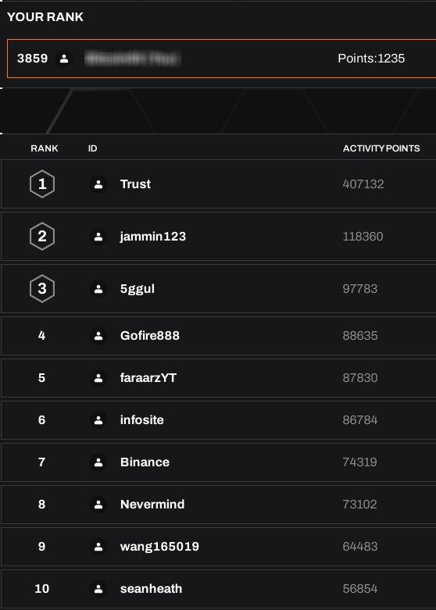Open the Nevermind username entry
This screenshot has height=610, width=436.
152,505
